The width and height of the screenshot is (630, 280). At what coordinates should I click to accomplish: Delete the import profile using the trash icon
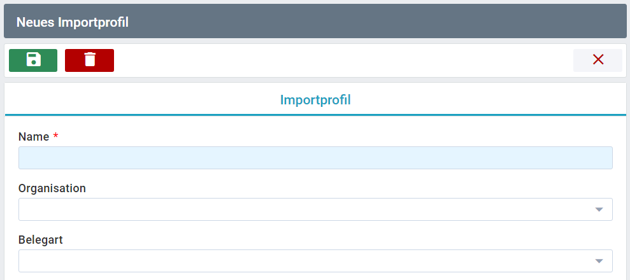pos(90,60)
